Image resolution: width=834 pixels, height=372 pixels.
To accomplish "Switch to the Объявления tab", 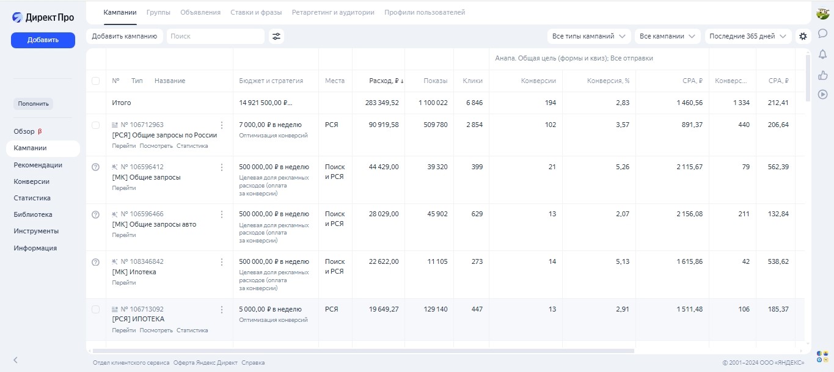I will (200, 12).
